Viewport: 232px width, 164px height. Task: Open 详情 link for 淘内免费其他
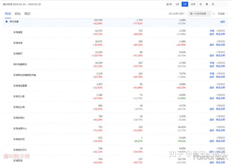pos(212,63)
